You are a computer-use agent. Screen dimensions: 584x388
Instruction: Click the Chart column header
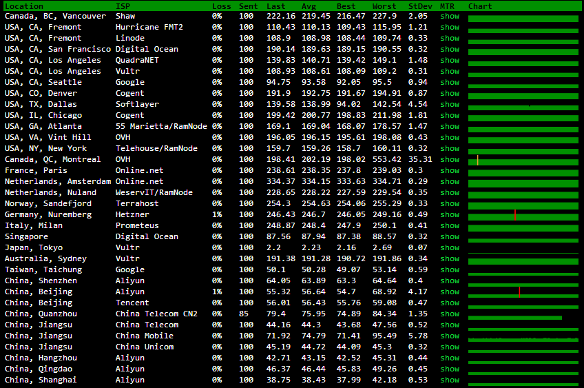point(480,6)
